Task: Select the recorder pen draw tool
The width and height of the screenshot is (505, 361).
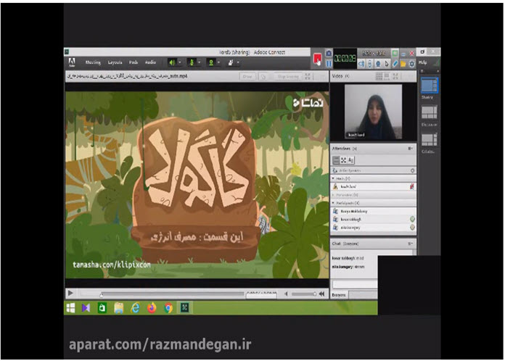Action: pyautogui.click(x=395, y=64)
